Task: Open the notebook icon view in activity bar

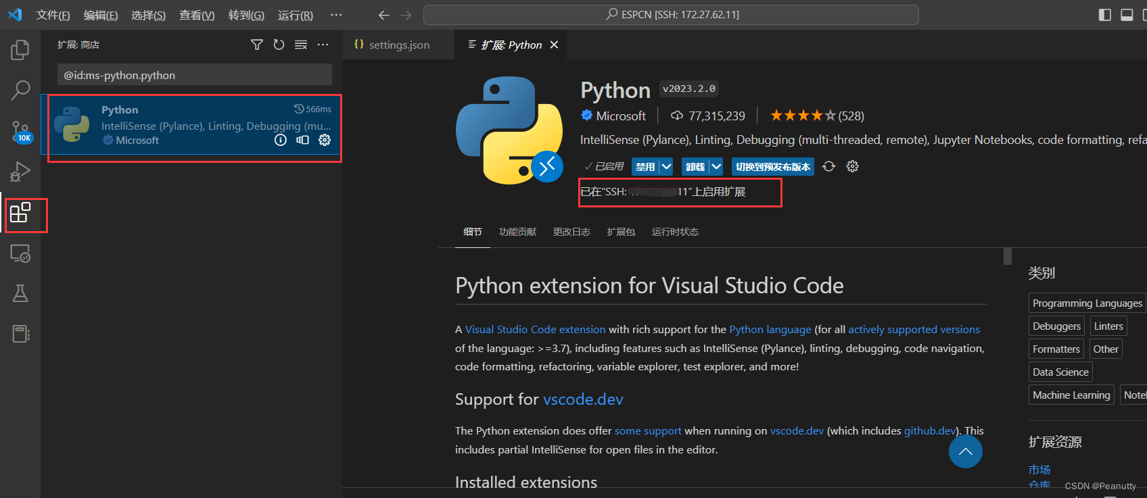Action: click(21, 334)
